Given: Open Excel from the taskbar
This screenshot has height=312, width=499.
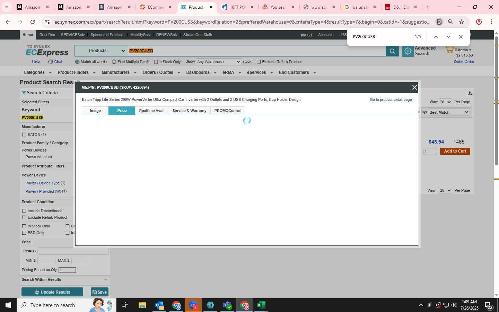Looking at the screenshot, I should 261,305.
